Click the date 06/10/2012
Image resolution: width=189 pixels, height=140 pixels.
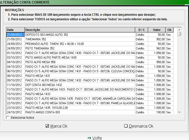click(14, 71)
